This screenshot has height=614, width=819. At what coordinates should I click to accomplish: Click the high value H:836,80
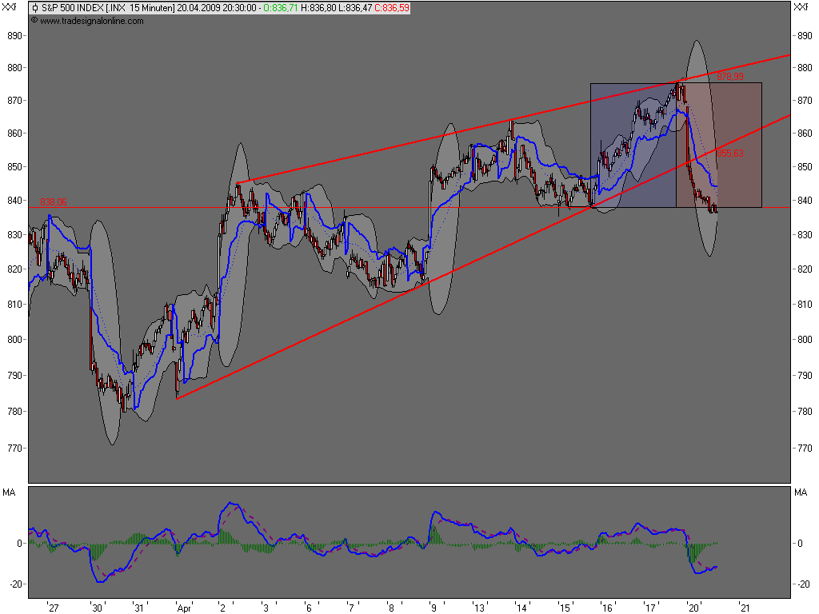(318, 8)
